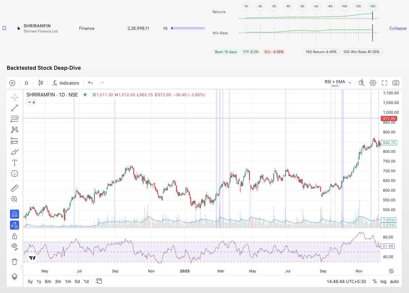Click the TradingView logo on chart
409x293 pixels.
32,258
